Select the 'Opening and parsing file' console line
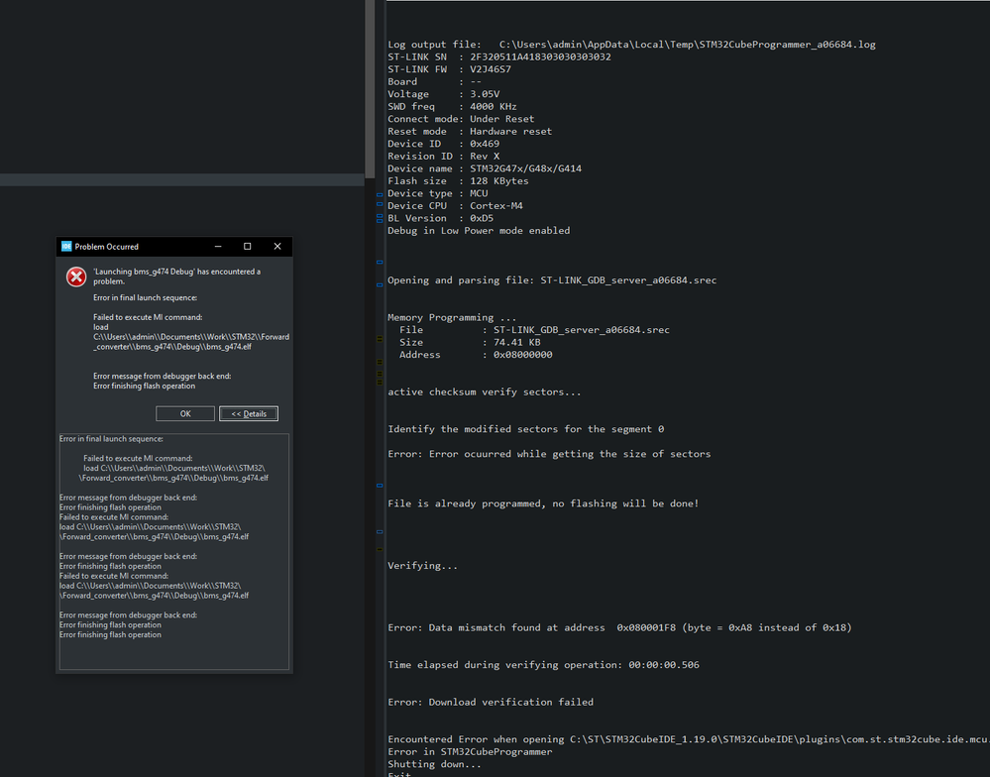This screenshot has width=990, height=777. pos(552,280)
